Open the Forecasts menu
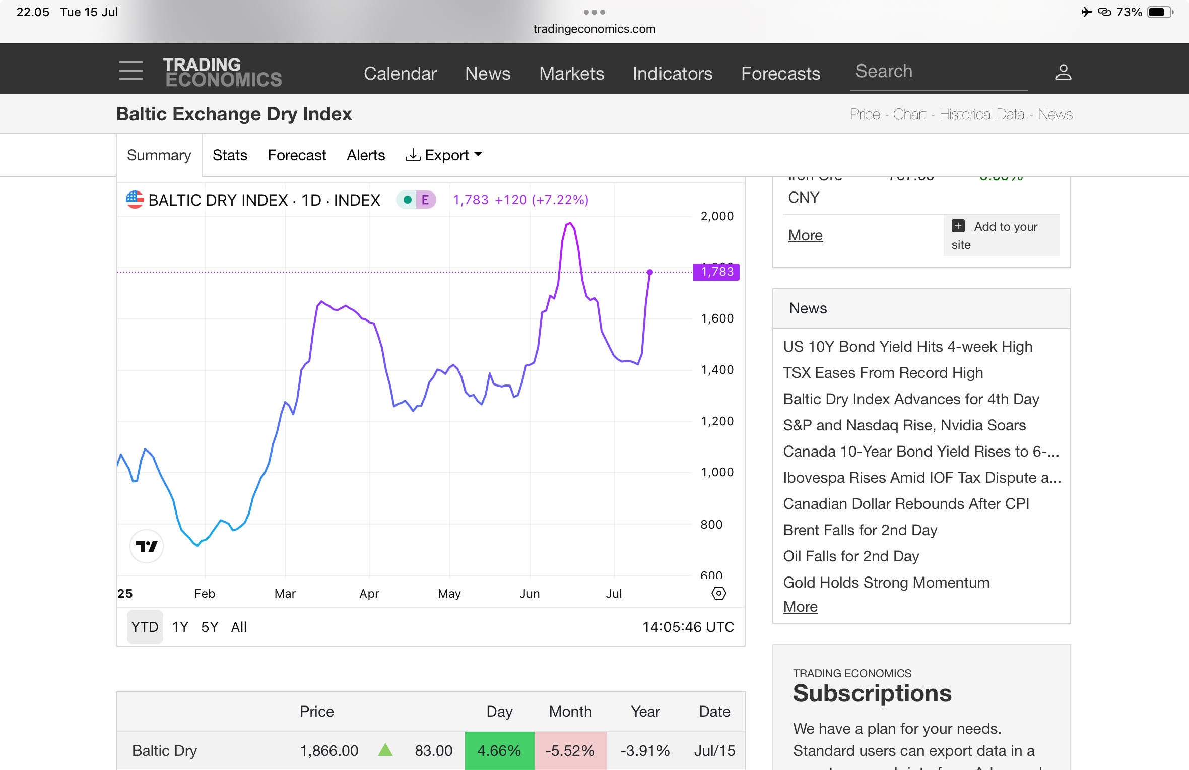The image size is (1189, 770). 780,73
